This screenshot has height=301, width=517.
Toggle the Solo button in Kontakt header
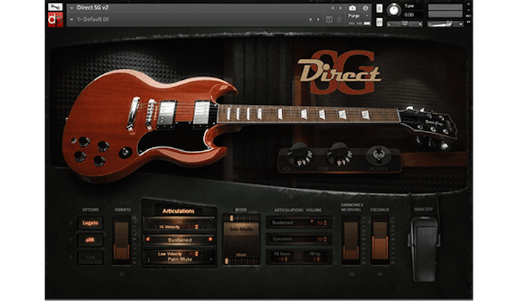click(x=379, y=8)
